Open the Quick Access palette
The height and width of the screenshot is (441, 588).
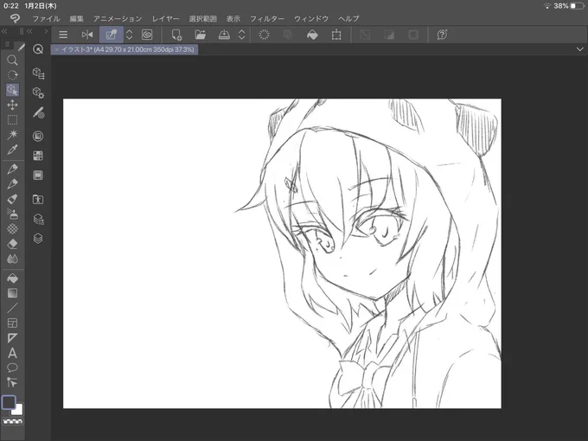(38, 49)
